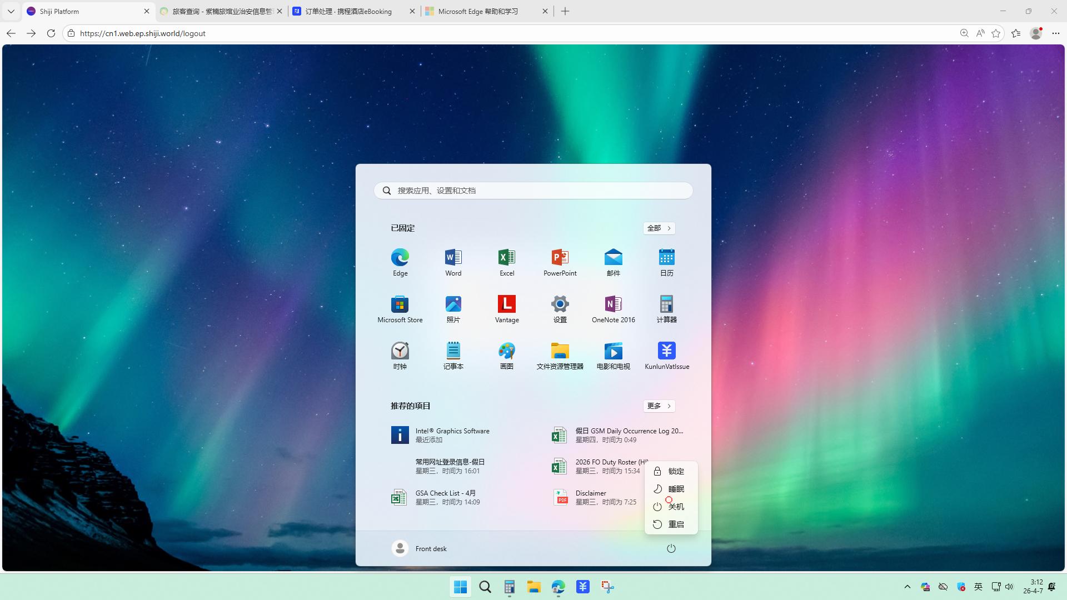Click the power button in Start menu

tap(671, 548)
